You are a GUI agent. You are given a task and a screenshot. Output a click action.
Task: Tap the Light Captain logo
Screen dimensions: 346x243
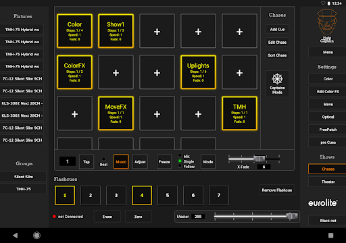327,26
